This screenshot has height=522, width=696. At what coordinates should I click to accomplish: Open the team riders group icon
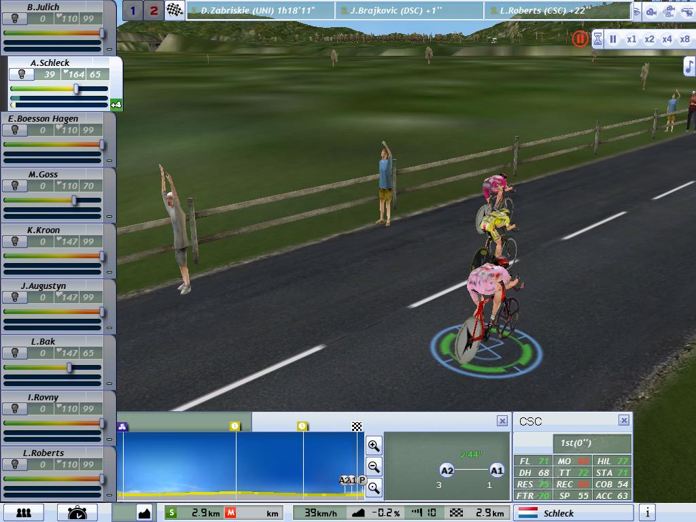(24, 512)
